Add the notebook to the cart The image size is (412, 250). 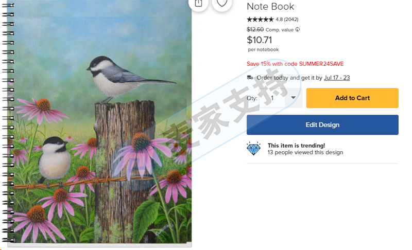point(352,98)
